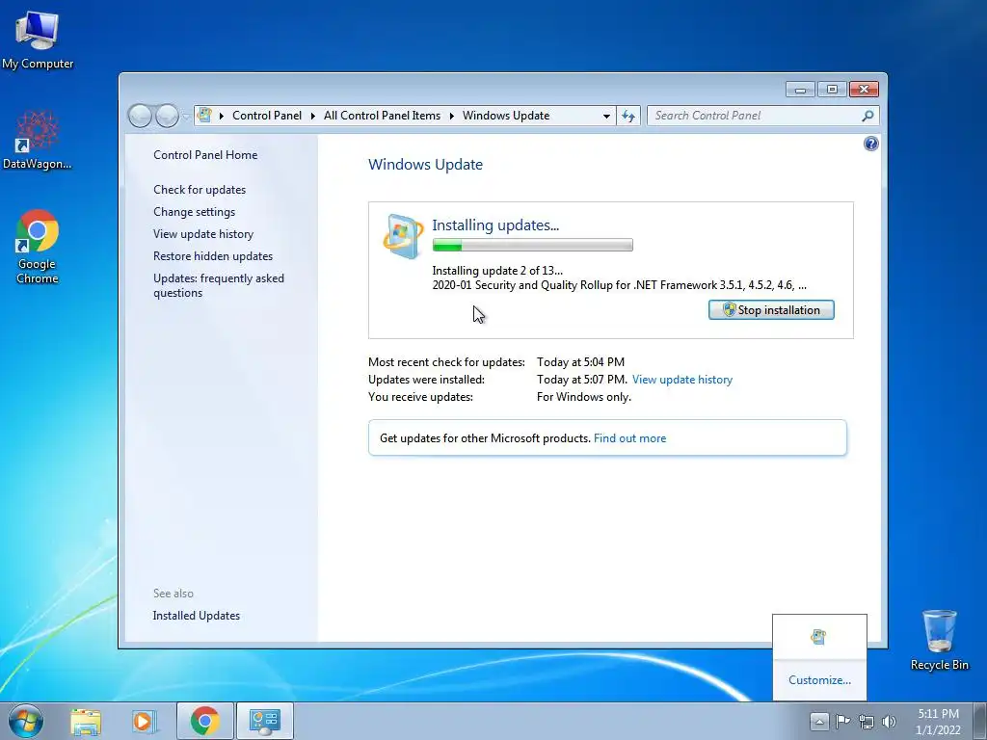The height and width of the screenshot is (740, 987).
Task: Click the Show desktop strip at taskbar end
Action: click(979, 721)
